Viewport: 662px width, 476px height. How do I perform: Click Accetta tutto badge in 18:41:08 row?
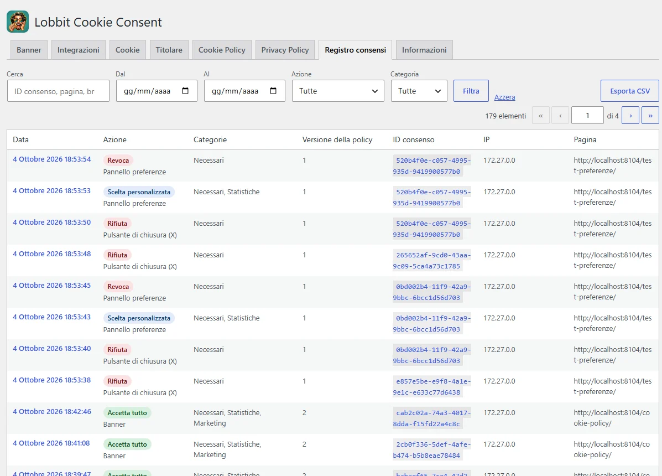[127, 444]
